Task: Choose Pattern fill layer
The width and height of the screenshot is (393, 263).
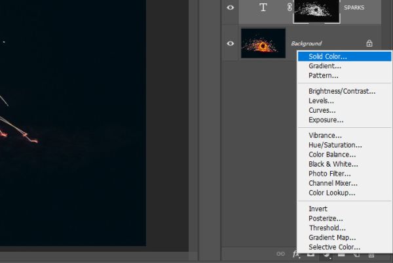Action: point(345,75)
